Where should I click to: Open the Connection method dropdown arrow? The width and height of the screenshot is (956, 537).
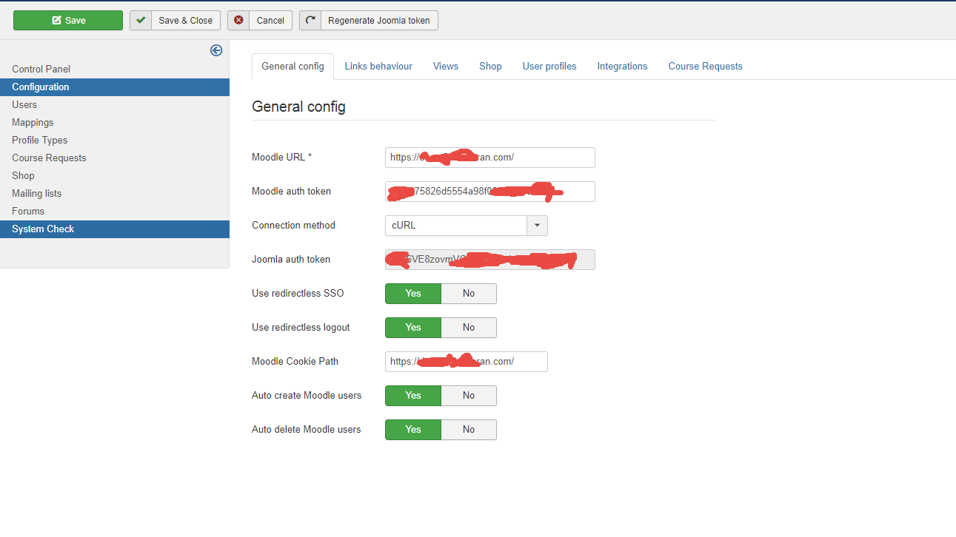tap(537, 226)
